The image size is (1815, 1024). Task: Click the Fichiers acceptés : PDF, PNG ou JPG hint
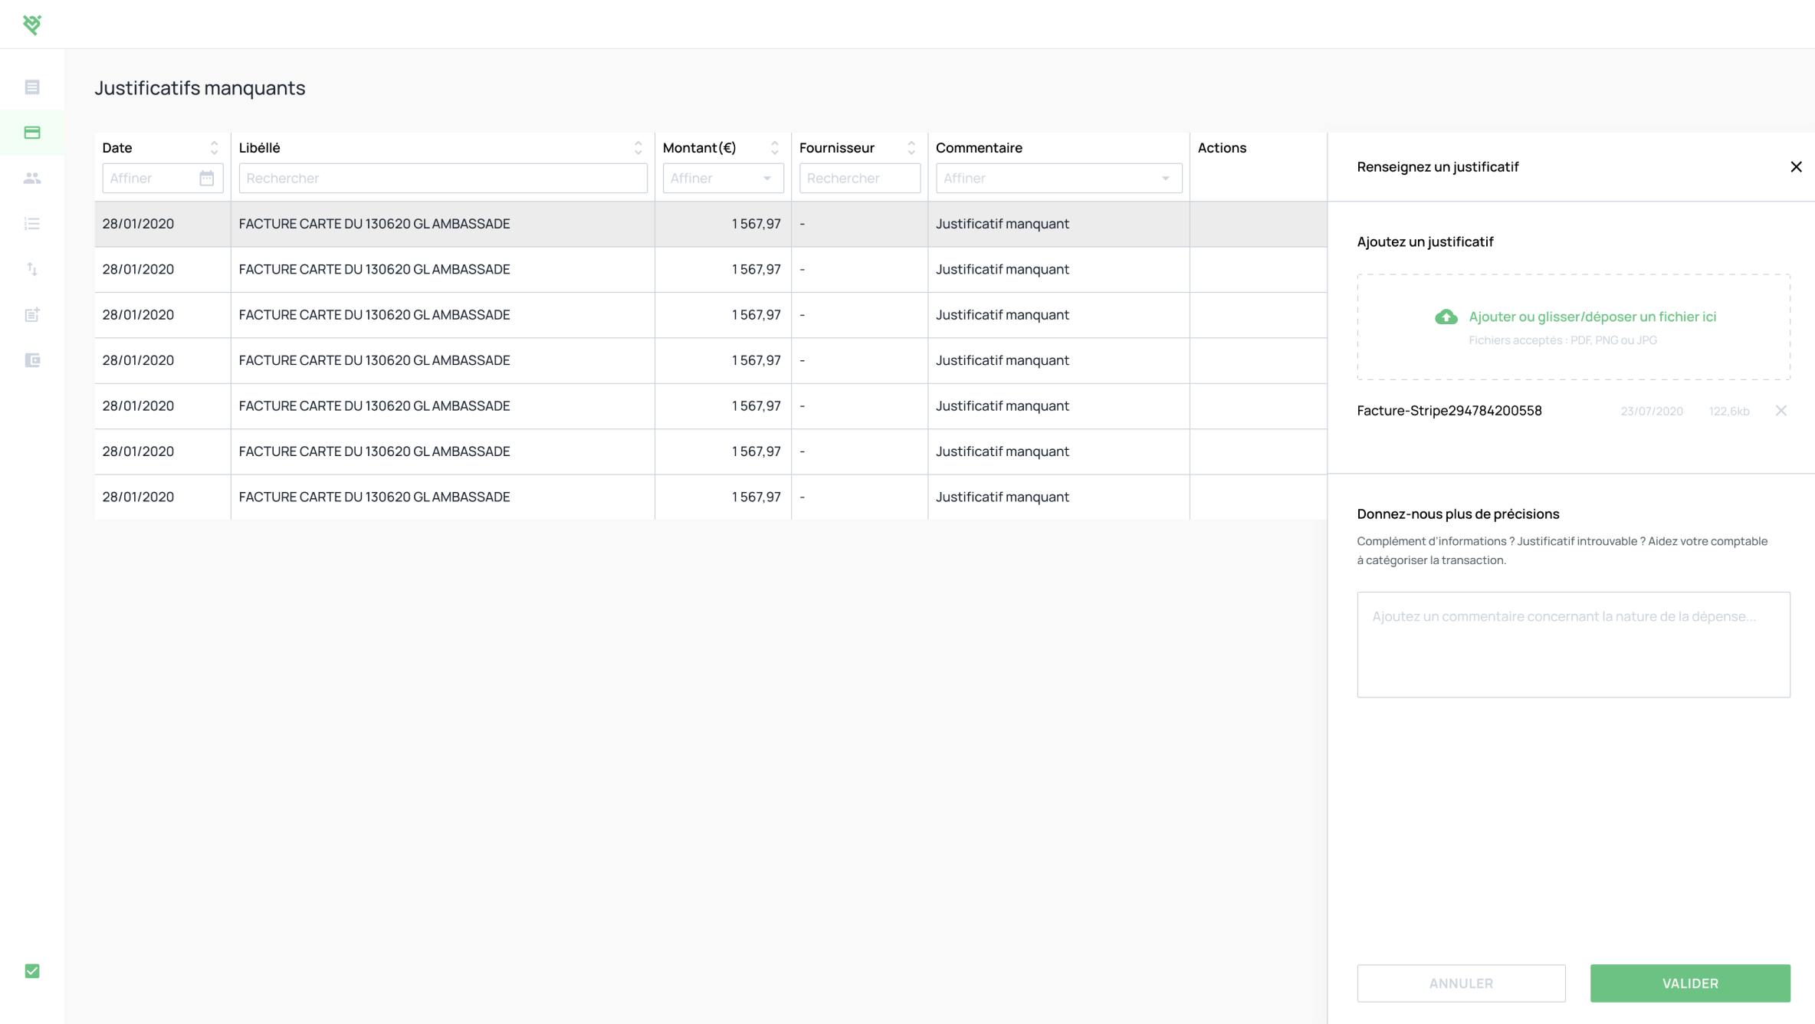(1562, 340)
